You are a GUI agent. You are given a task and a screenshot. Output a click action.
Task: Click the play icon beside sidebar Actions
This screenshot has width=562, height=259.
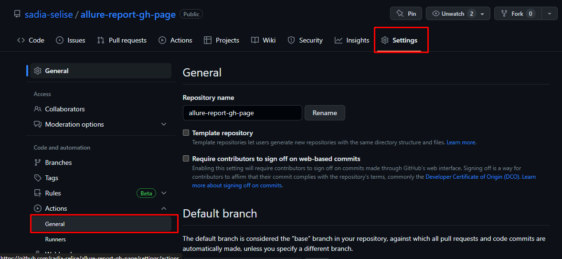(x=38, y=208)
